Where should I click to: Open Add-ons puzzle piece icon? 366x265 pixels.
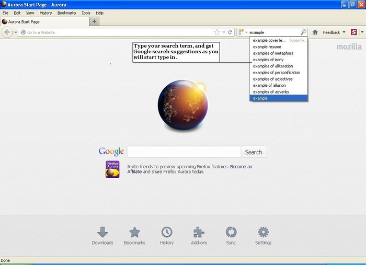pos(199,236)
